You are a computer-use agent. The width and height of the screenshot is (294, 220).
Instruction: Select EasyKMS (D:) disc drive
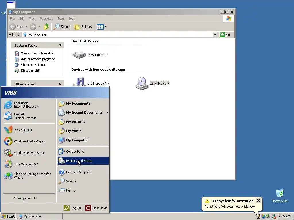(152, 83)
